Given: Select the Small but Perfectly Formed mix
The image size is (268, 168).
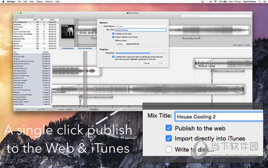Looking at the screenshot, I should tap(32, 61).
